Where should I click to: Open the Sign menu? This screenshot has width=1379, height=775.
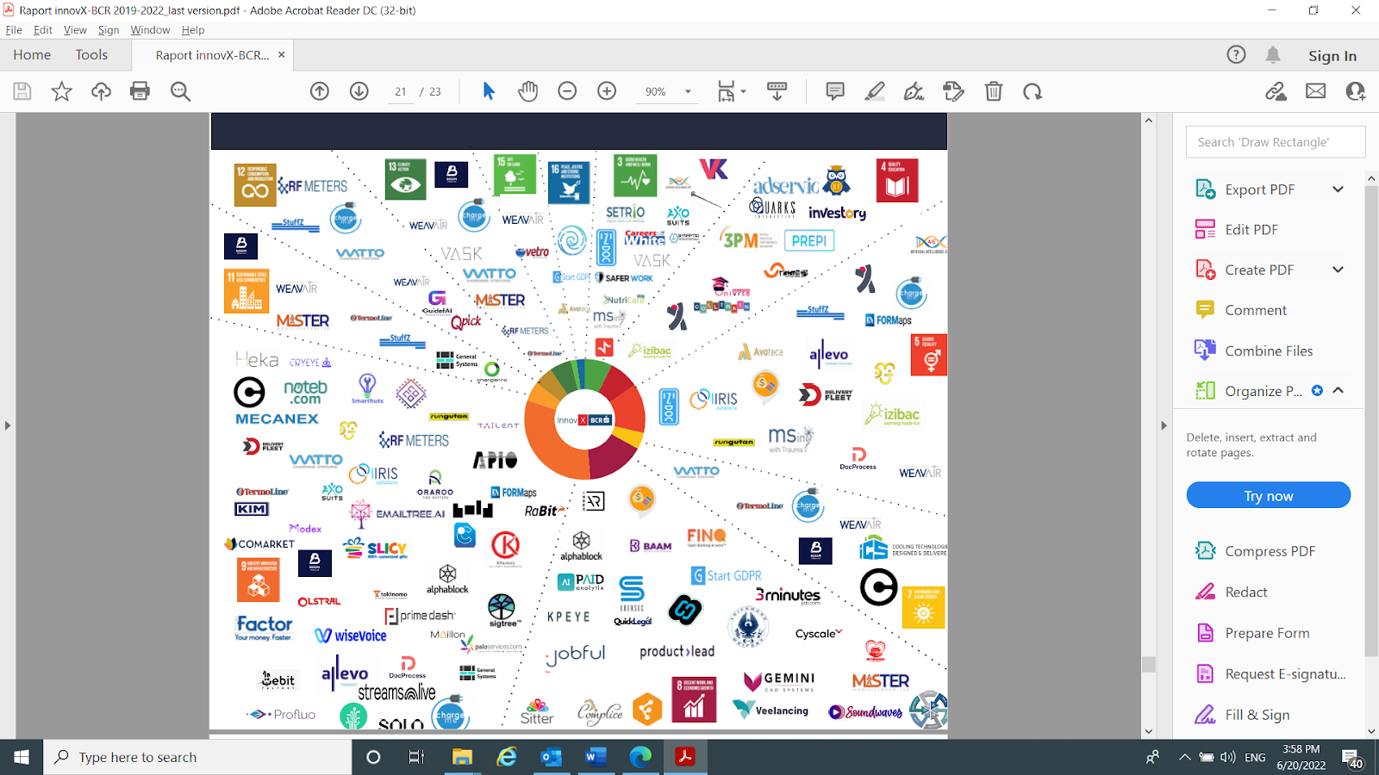tap(109, 29)
